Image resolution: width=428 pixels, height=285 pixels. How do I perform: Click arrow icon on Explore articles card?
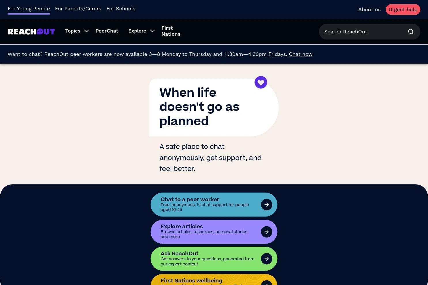[x=267, y=232]
